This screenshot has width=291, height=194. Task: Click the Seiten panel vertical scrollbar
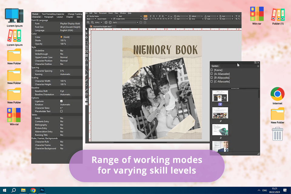point(259,94)
